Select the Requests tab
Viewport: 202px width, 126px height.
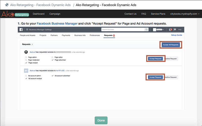click(109, 35)
